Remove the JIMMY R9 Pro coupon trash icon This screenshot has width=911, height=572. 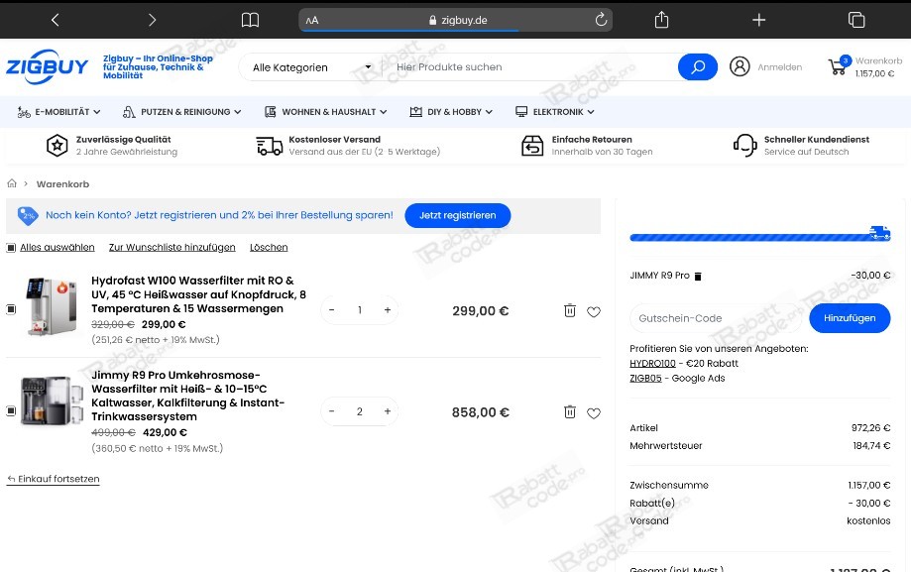coord(698,277)
